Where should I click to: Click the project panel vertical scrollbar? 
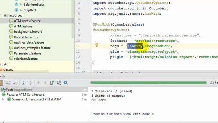pos(73,19)
